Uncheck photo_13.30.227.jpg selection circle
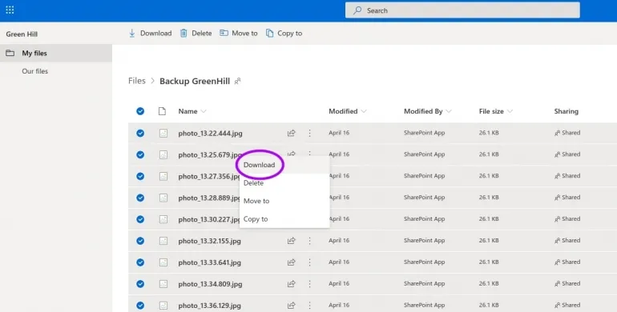Image resolution: width=617 pixels, height=312 pixels. [140, 219]
